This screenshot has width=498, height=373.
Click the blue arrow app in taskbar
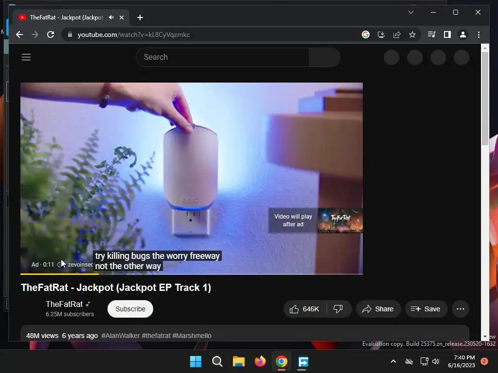303,361
